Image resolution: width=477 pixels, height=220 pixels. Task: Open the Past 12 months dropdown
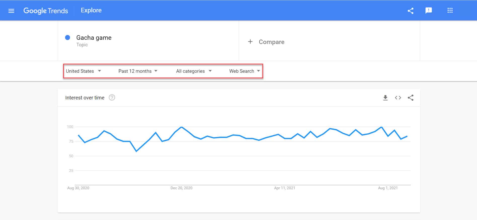coord(138,71)
